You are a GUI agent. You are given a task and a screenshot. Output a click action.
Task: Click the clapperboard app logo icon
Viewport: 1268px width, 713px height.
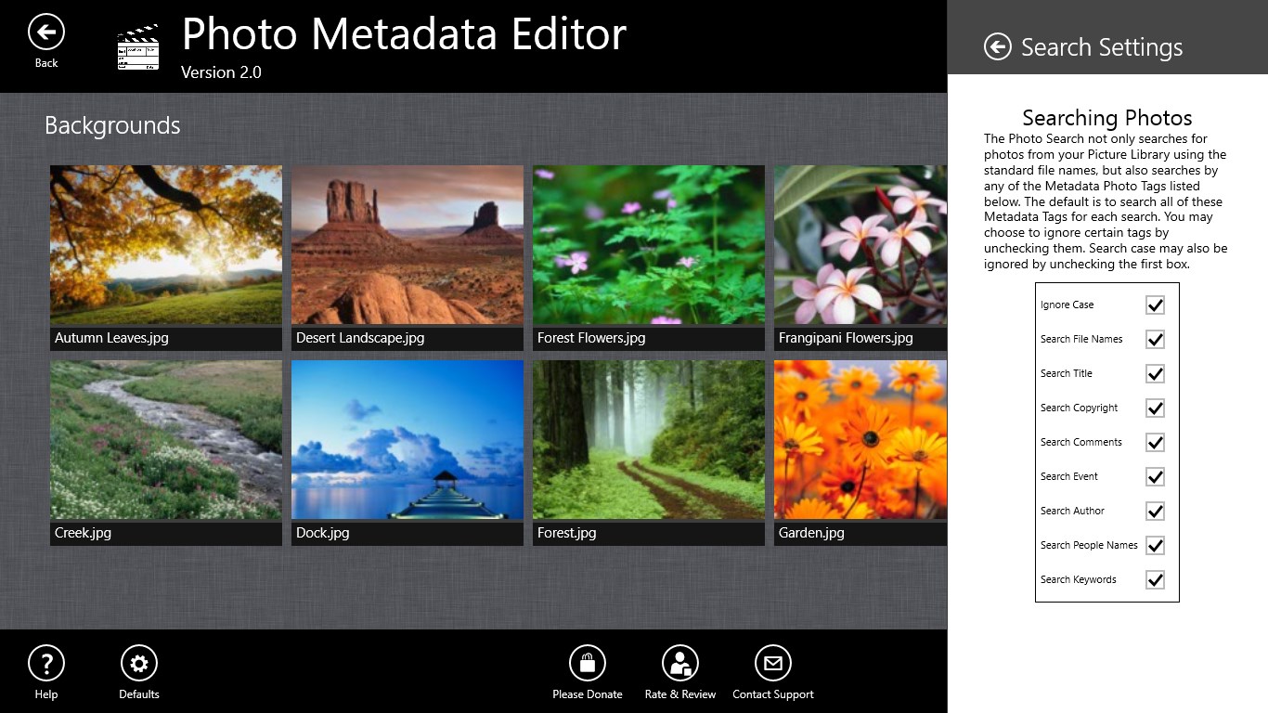pos(138,49)
